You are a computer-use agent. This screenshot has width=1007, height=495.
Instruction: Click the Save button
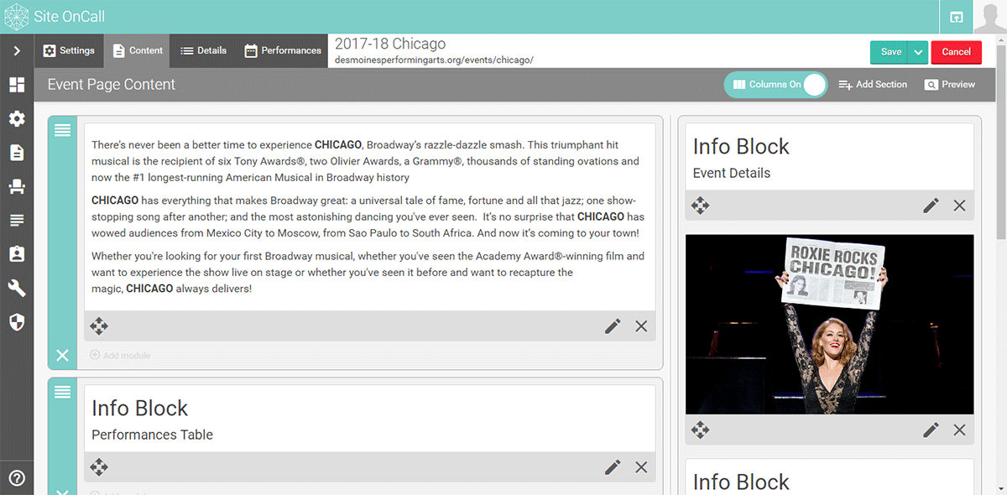[890, 51]
